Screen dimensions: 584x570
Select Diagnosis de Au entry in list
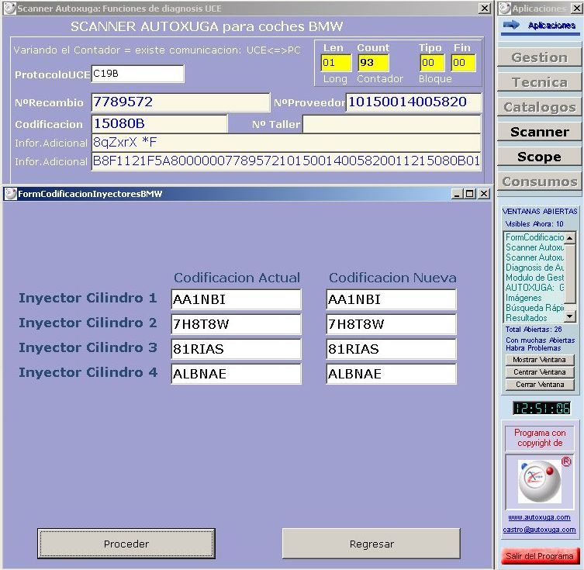tap(534, 268)
